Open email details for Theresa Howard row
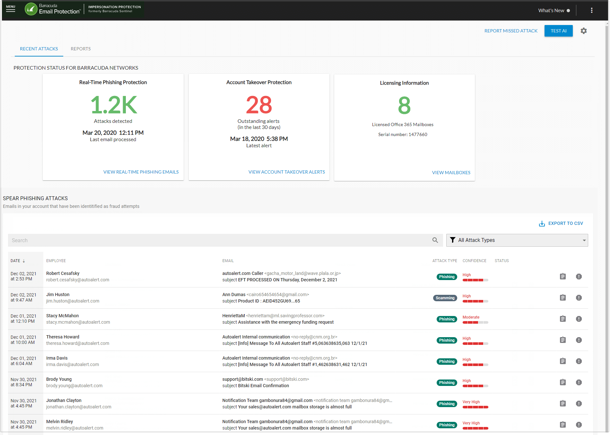Screen dimensions: 611x435 coord(563,340)
